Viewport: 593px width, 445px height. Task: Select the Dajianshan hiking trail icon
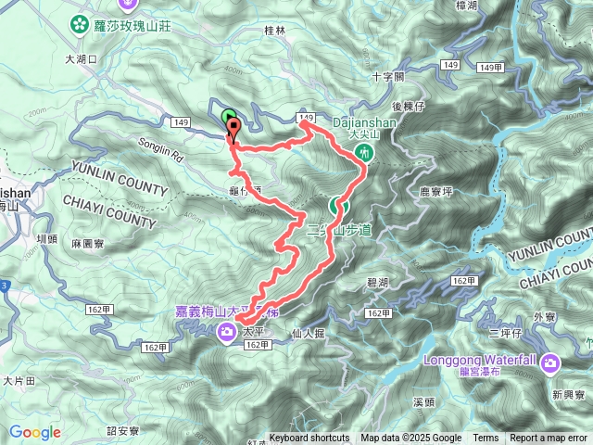(364, 153)
